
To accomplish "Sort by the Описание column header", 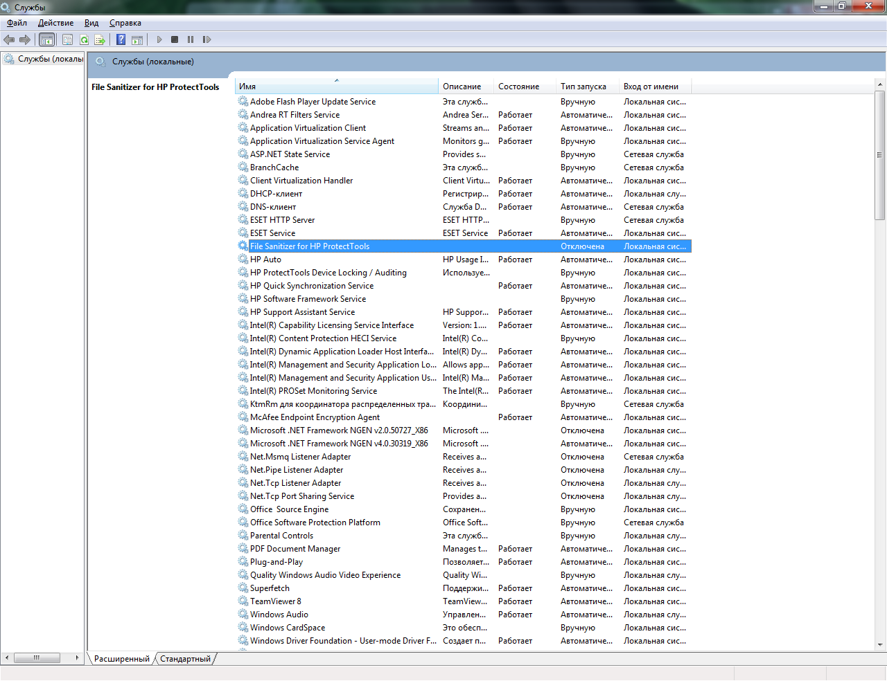I will (466, 87).
